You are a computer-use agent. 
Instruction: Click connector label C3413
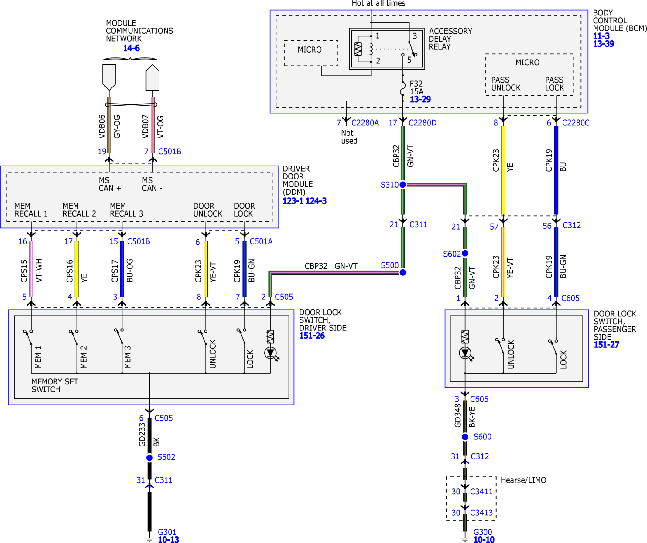point(481,513)
